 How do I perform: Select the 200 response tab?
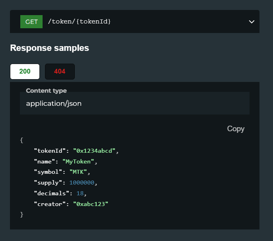click(25, 72)
